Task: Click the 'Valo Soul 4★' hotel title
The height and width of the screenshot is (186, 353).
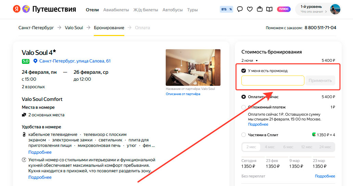Action: point(39,53)
